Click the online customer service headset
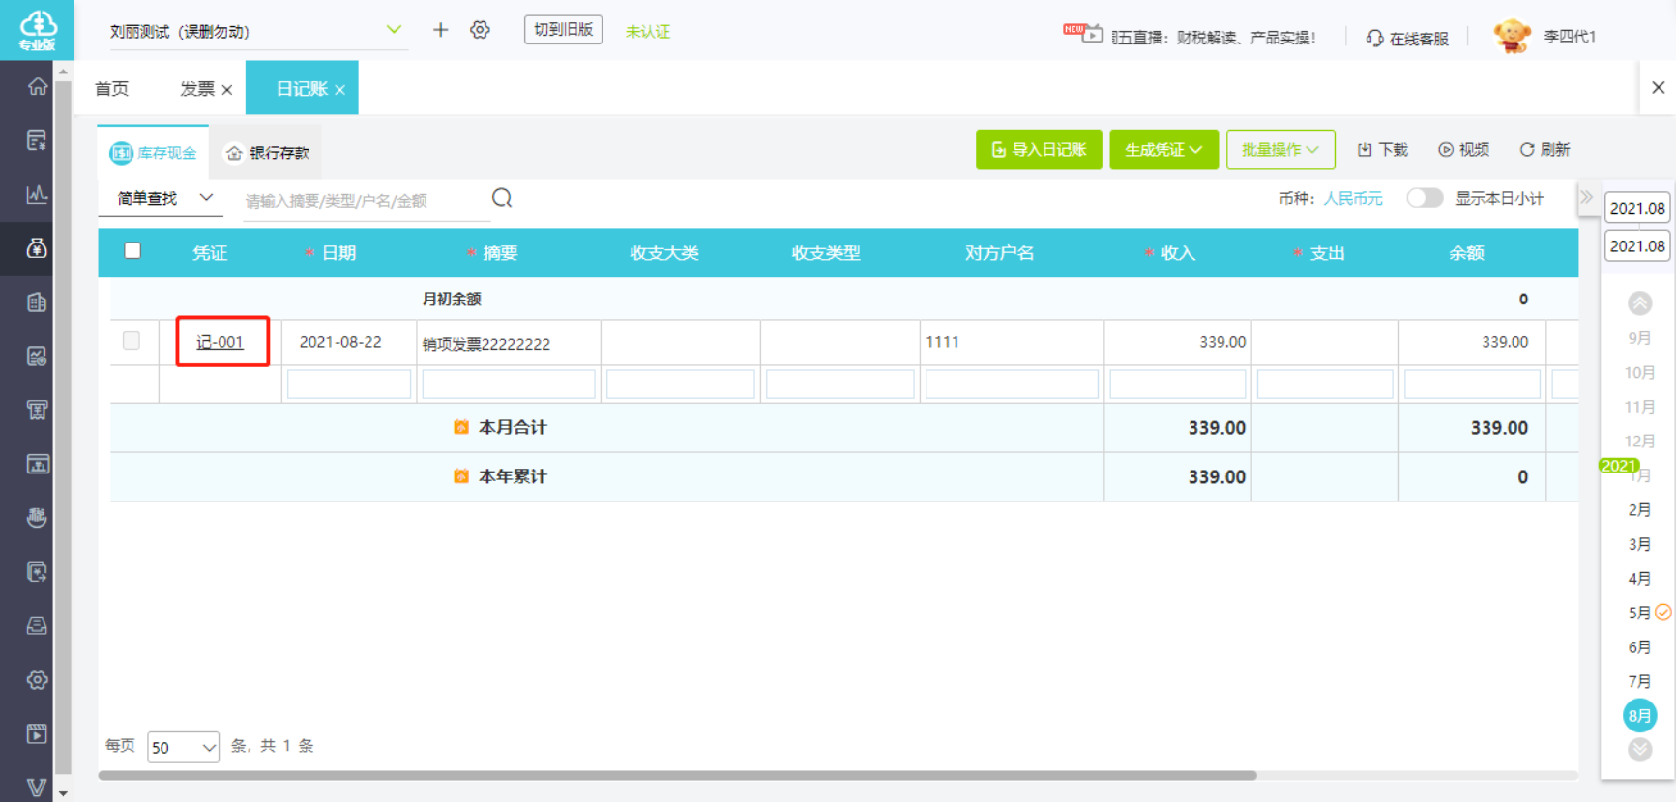Image resolution: width=1676 pixels, height=802 pixels. [x=1407, y=38]
